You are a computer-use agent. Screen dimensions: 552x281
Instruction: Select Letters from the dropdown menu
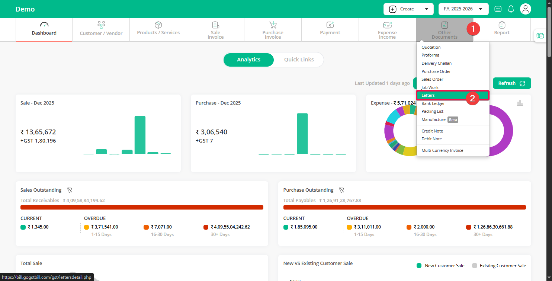(x=428, y=96)
